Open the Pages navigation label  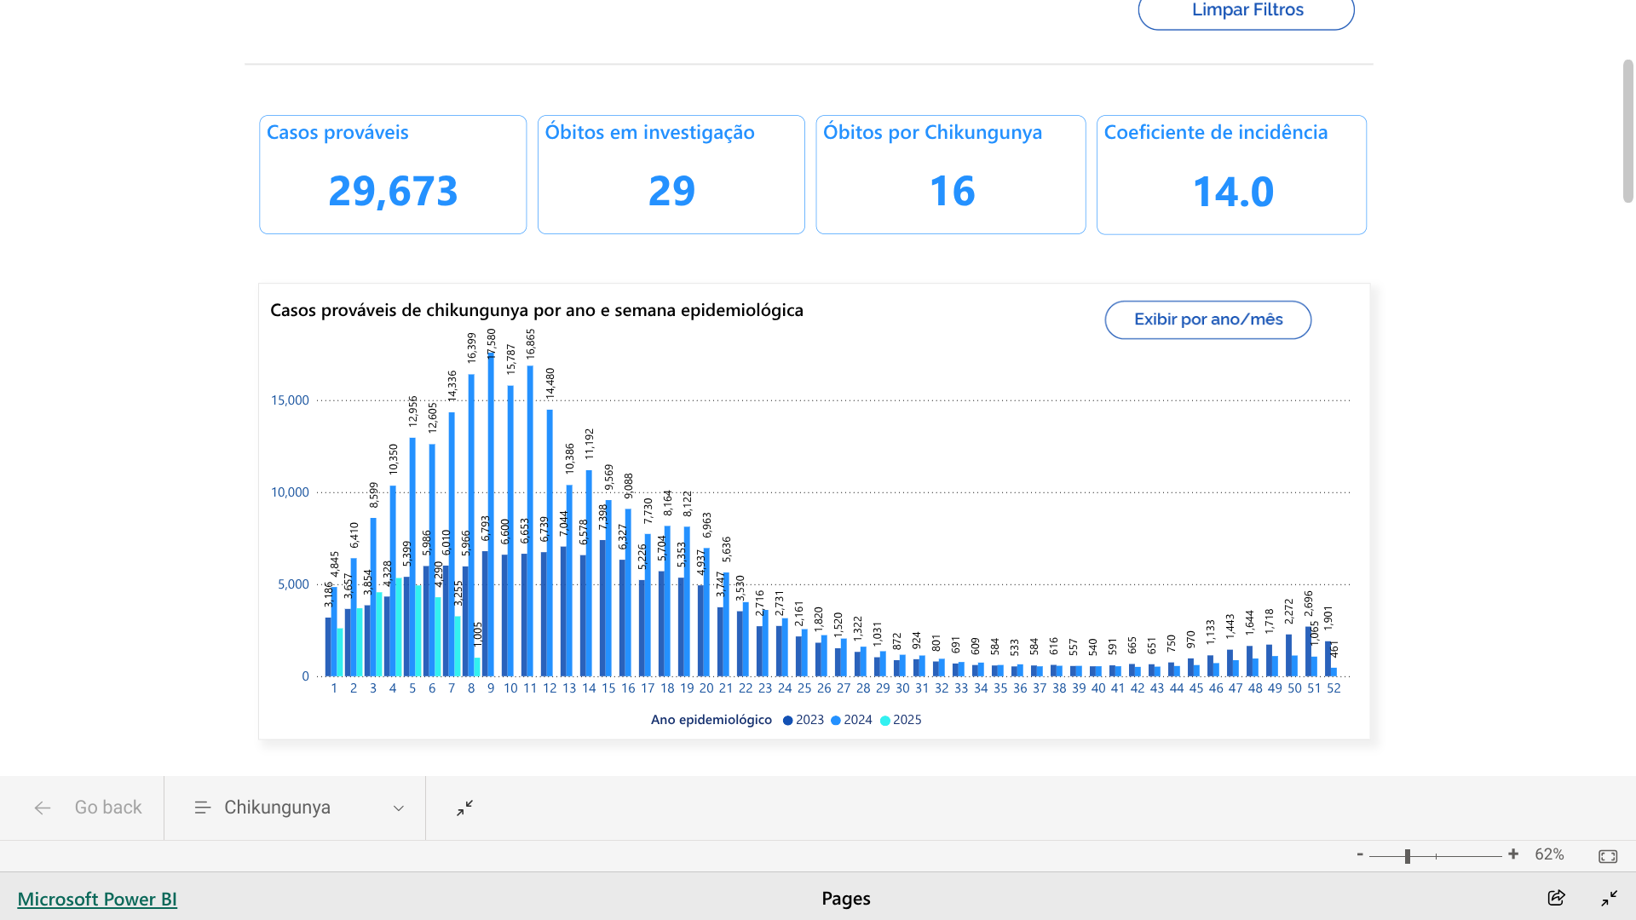845,898
